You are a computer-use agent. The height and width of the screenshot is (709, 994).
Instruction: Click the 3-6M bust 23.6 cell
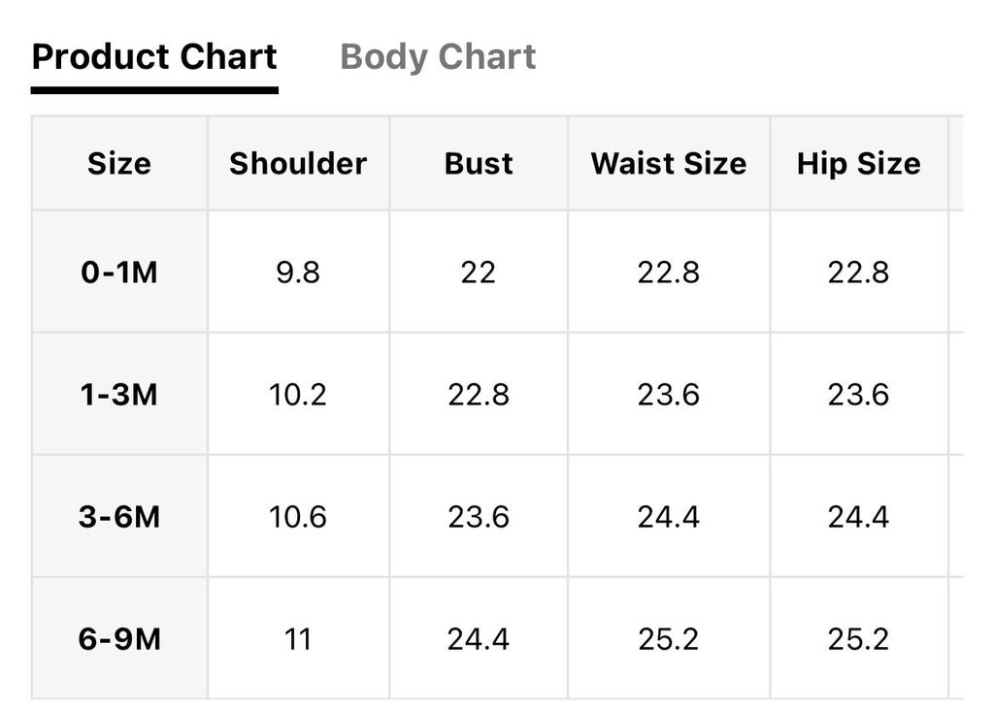479,516
